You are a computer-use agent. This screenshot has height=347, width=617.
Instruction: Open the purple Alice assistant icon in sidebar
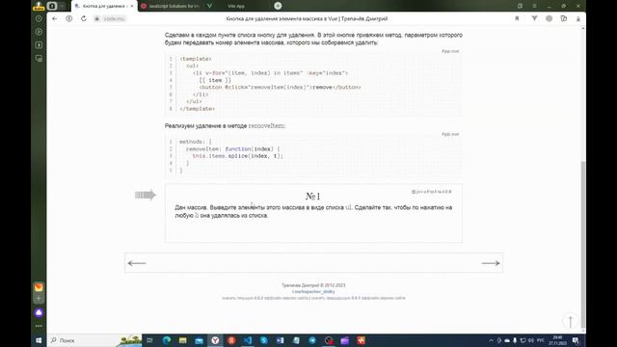coord(39,312)
